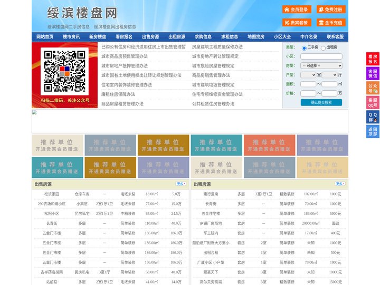Focus the 小区 input field
Screen dimensions: 380x285
tap(321, 56)
